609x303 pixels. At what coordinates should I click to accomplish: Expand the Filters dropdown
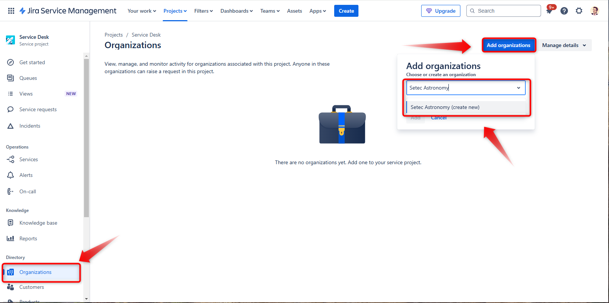(x=203, y=11)
